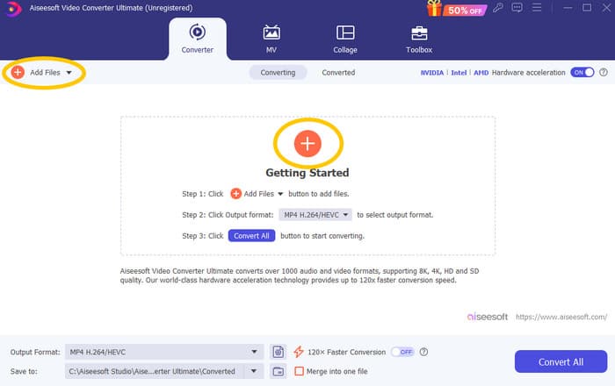Click the dropdown arrow after Step 1 Add Files
The image size is (615, 386).
pos(280,194)
